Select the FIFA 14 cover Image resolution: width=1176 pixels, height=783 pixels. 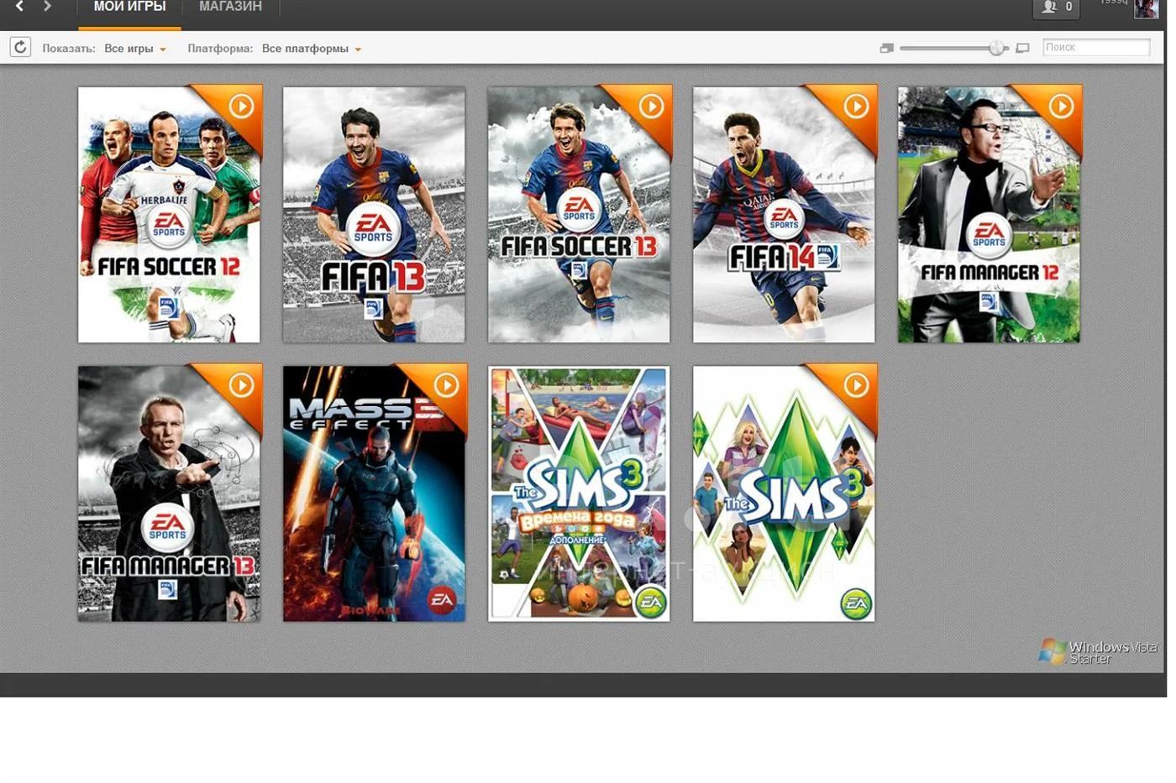pos(784,215)
